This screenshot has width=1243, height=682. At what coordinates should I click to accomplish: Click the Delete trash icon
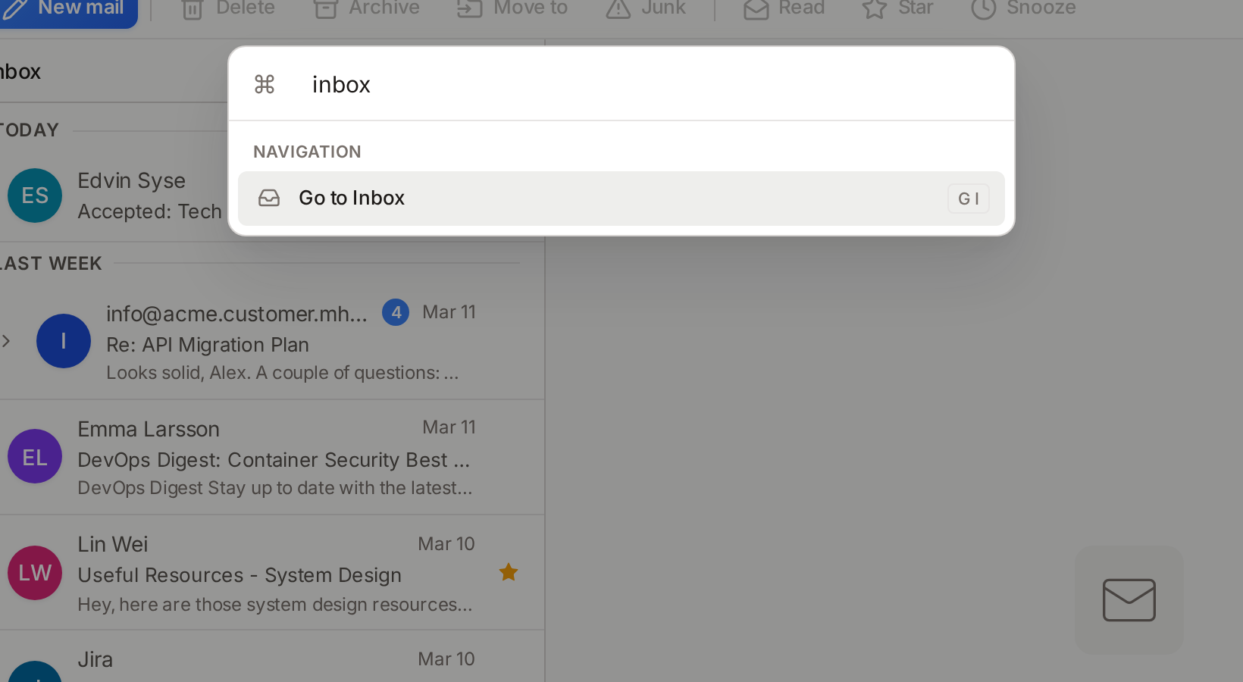(193, 9)
